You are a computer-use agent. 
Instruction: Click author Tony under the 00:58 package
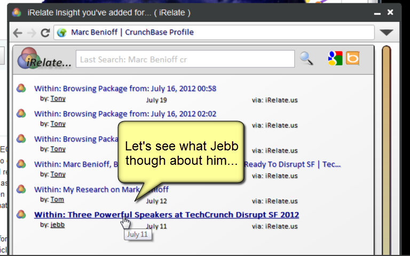point(58,99)
